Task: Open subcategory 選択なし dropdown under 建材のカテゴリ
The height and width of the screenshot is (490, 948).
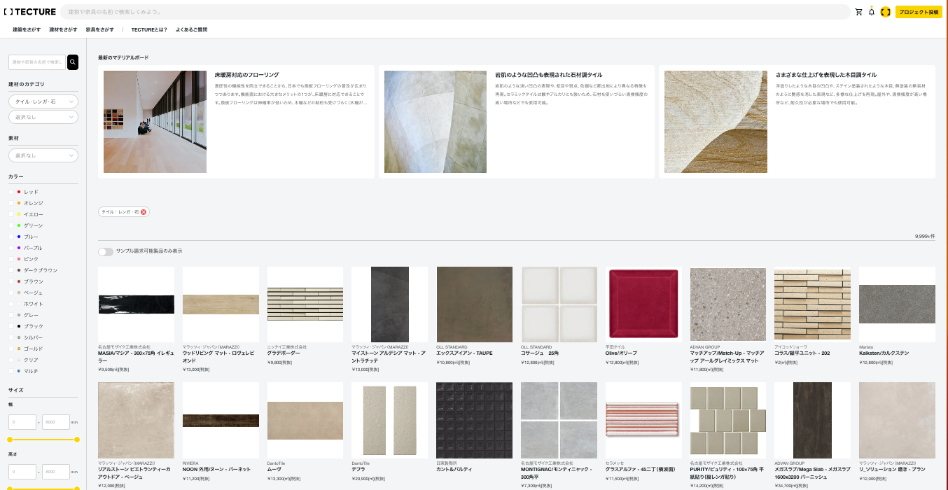Action: (x=43, y=117)
